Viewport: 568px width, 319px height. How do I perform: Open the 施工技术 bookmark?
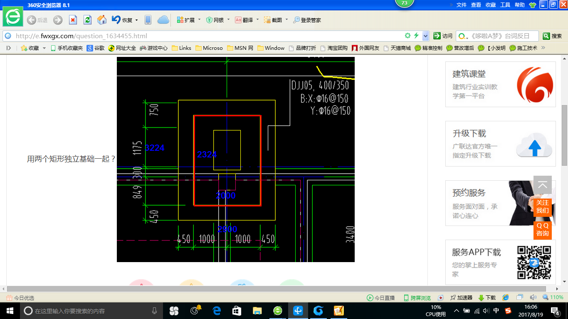[x=524, y=48]
